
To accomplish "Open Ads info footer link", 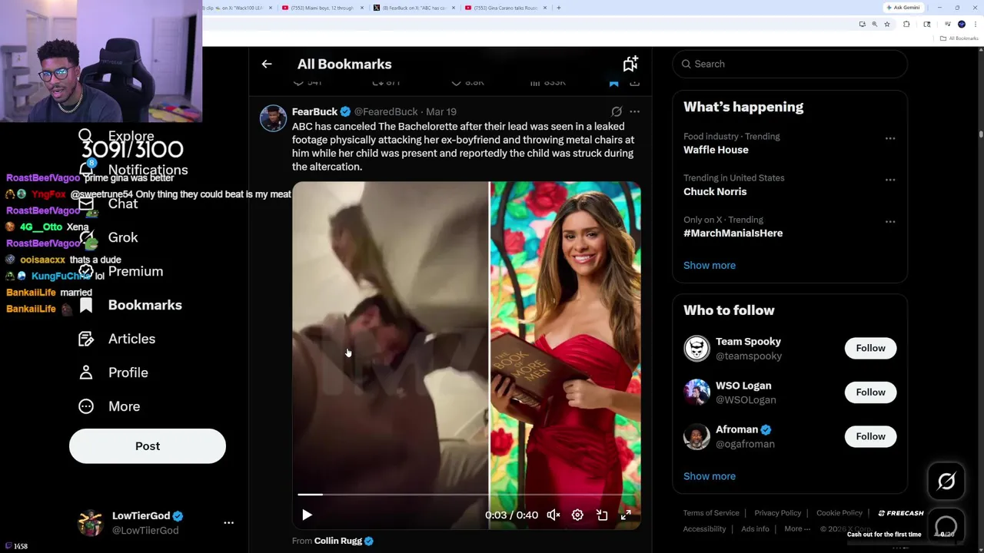I will 755,529.
